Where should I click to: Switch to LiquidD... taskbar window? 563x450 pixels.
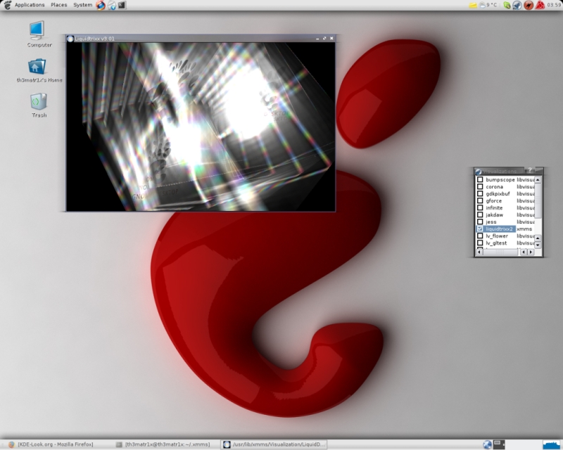point(274,444)
